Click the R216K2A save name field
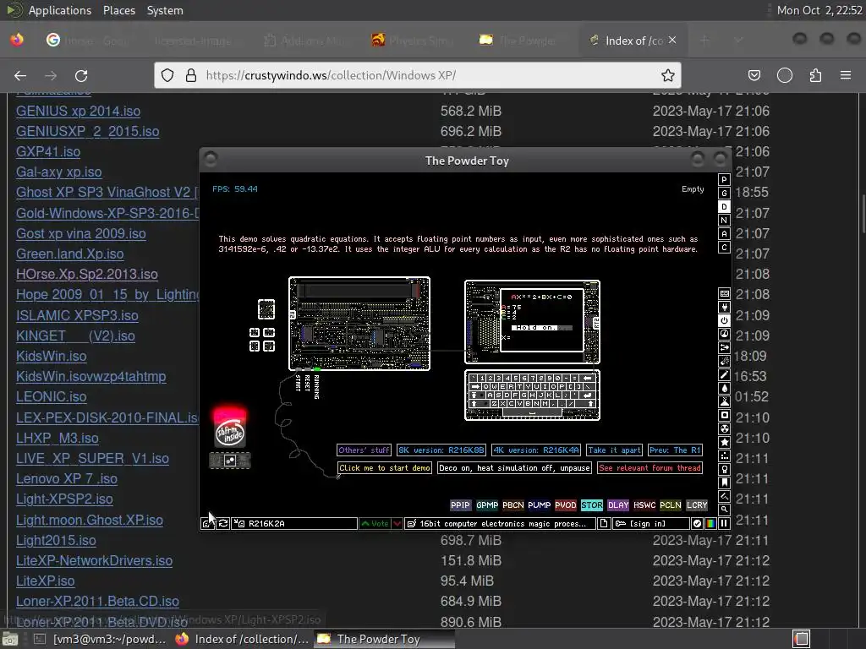The height and width of the screenshot is (649, 866). pos(294,523)
